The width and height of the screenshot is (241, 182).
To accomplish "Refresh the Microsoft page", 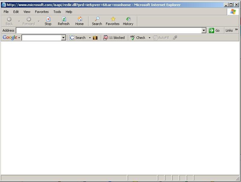I will pyautogui.click(x=64, y=21).
